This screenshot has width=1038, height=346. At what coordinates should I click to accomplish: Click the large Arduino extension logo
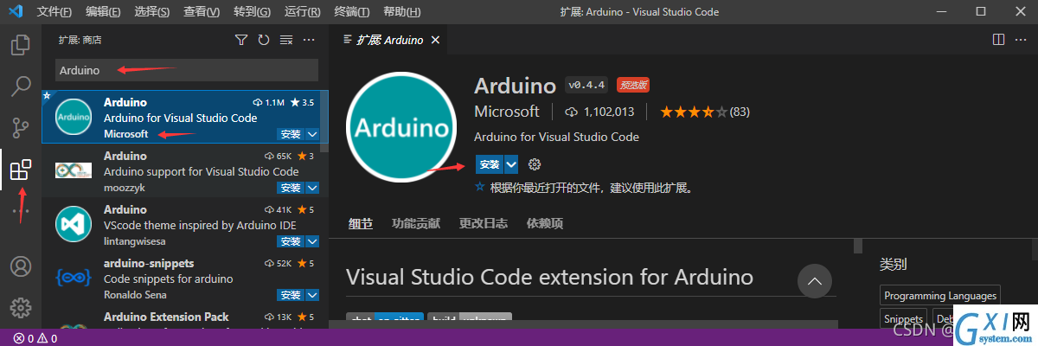point(401,129)
